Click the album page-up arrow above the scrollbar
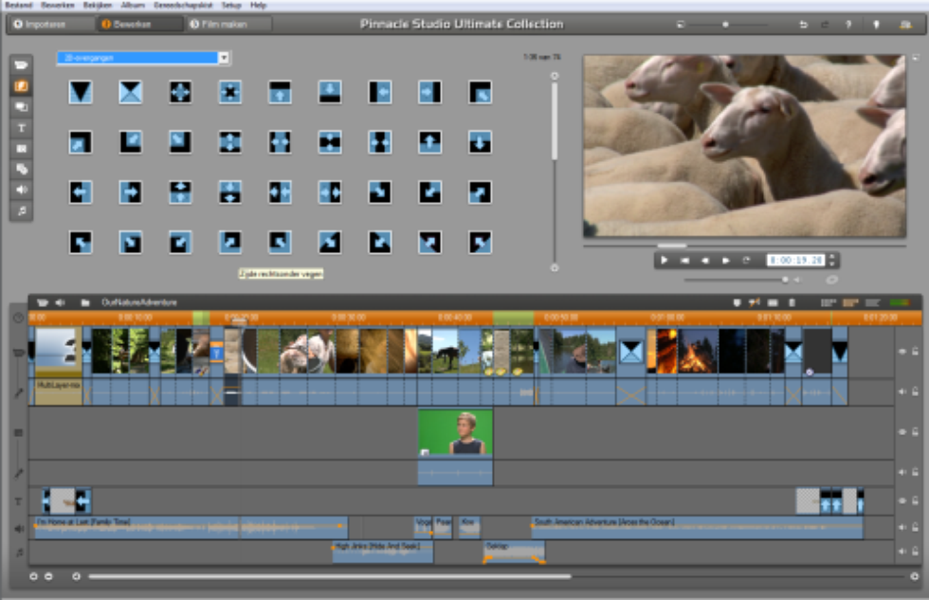The height and width of the screenshot is (600, 929). (555, 76)
